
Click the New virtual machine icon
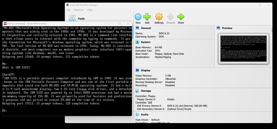pos(138,17)
